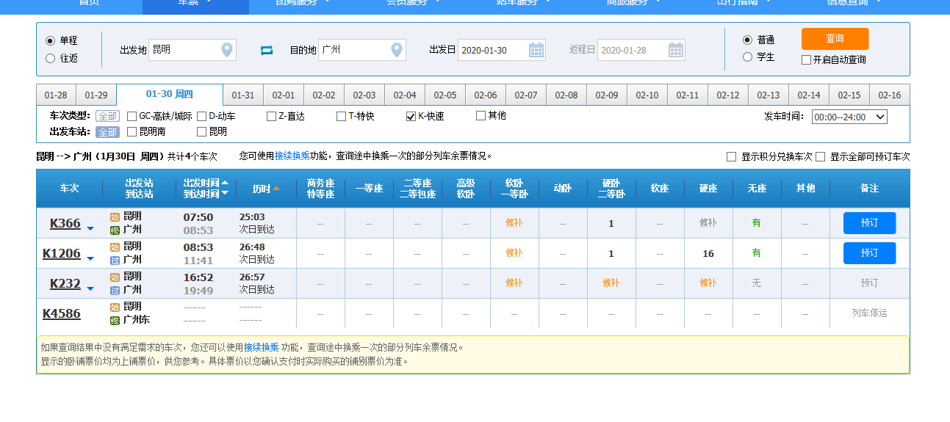Click K232 硬卧 候补 cell
This screenshot has width=950, height=422.
(611, 283)
